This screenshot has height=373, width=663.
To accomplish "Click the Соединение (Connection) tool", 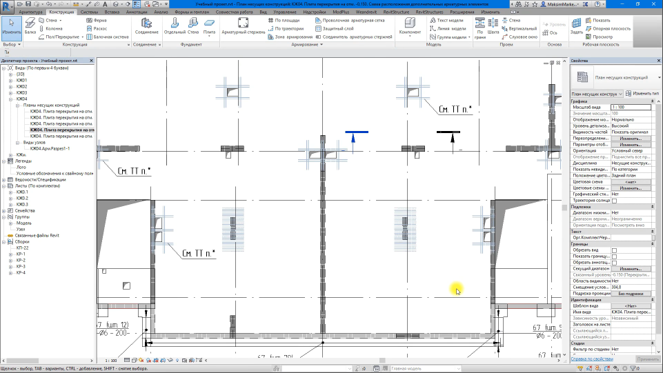I will (147, 26).
